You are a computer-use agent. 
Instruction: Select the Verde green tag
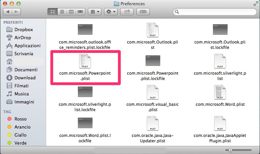point(17,143)
